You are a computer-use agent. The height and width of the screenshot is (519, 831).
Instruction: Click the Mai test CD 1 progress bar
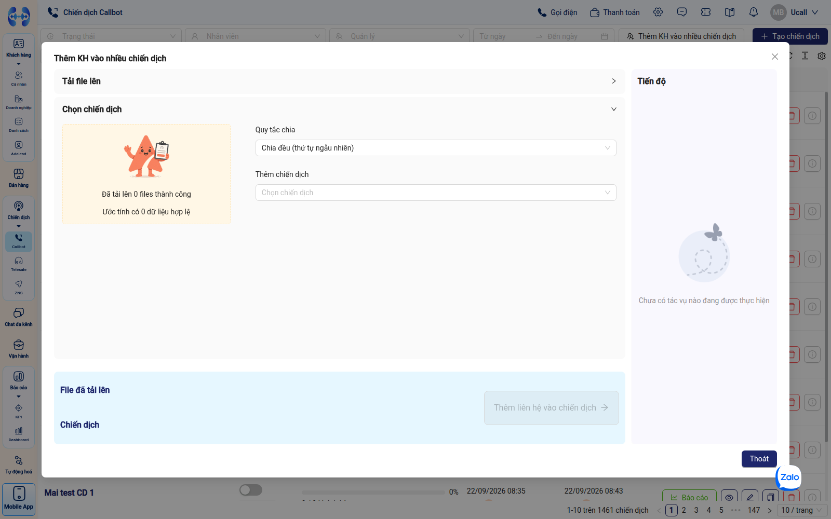373,492
